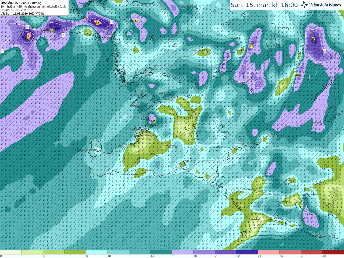Click the Þingvellir station dot
344x258 pixels.
tap(194, 111)
